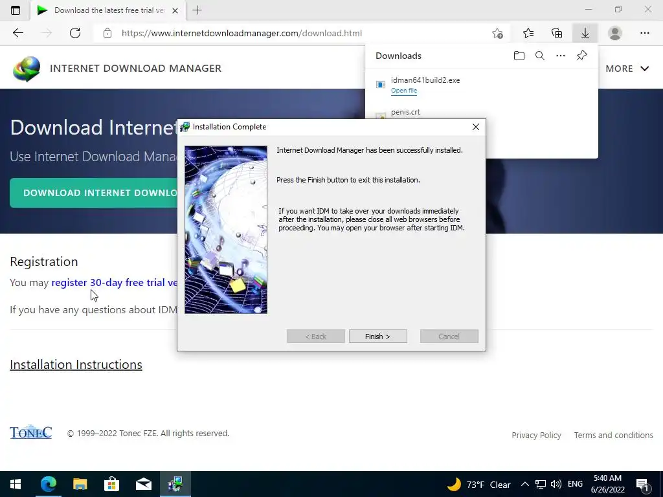
Task: Open the Edge profile avatar
Action: (x=615, y=34)
